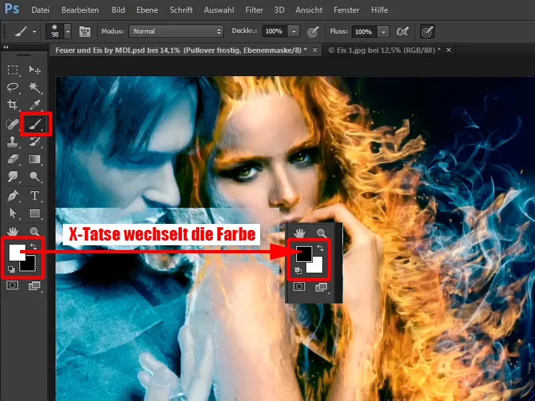
Task: Select the Lasso tool
Action: pos(13,88)
